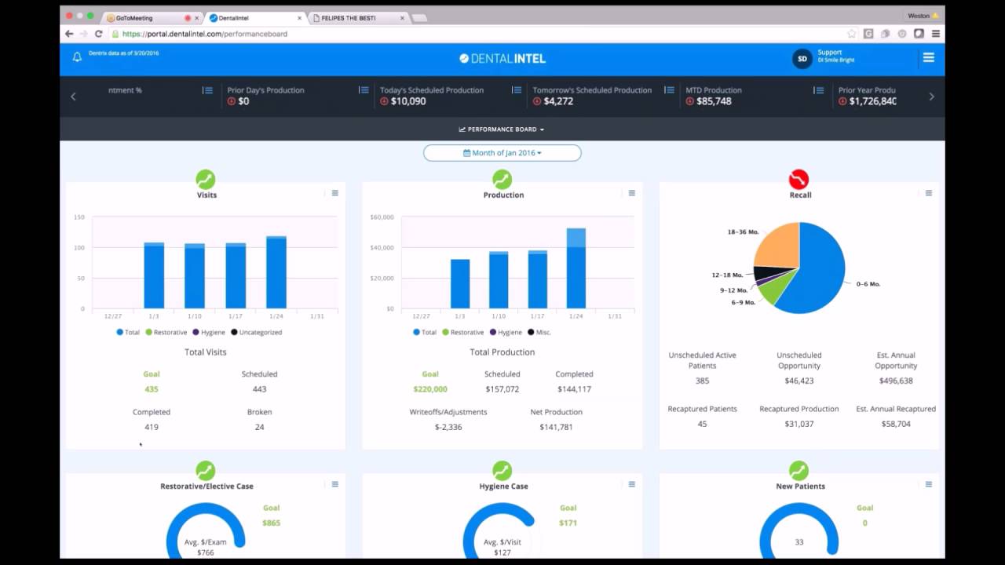Open the Chrome menu icon

[x=936, y=34]
